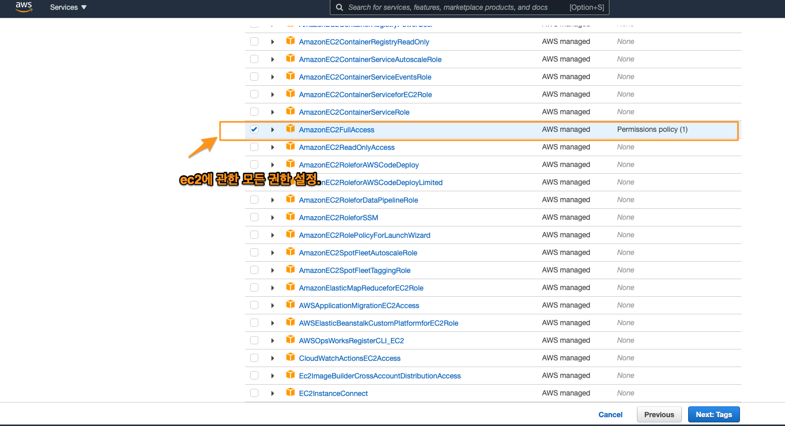Click the orange box icon for AmazonEC2ReadOnlyAccess

coord(290,146)
